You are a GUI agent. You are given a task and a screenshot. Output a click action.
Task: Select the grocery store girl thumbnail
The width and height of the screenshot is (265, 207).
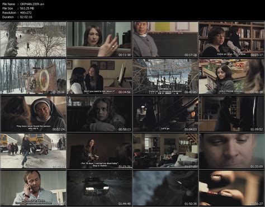[231, 76]
